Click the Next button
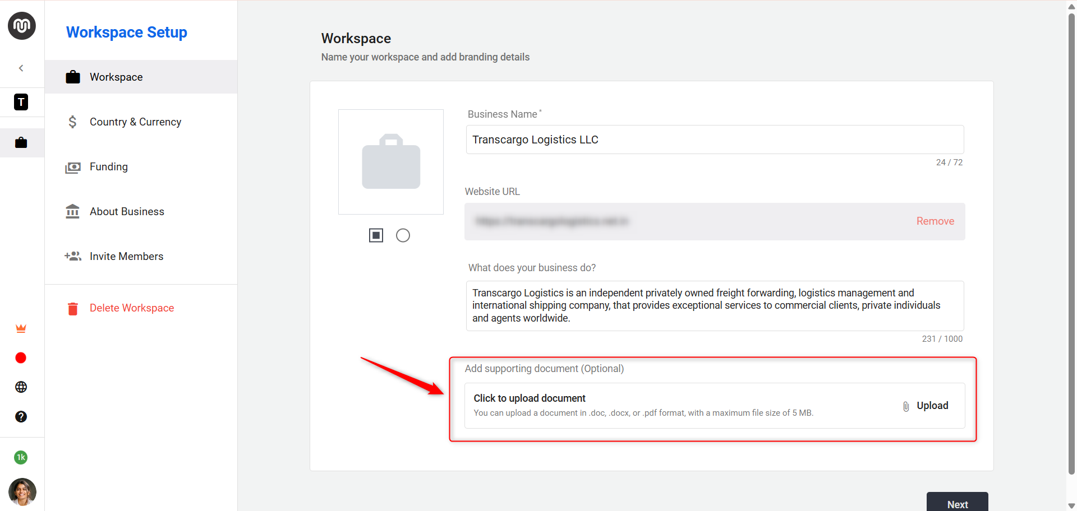 pyautogui.click(x=957, y=502)
